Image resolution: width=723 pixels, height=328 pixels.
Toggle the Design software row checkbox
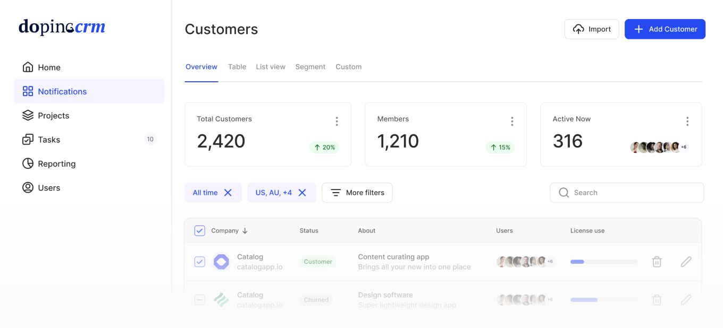[x=199, y=300]
